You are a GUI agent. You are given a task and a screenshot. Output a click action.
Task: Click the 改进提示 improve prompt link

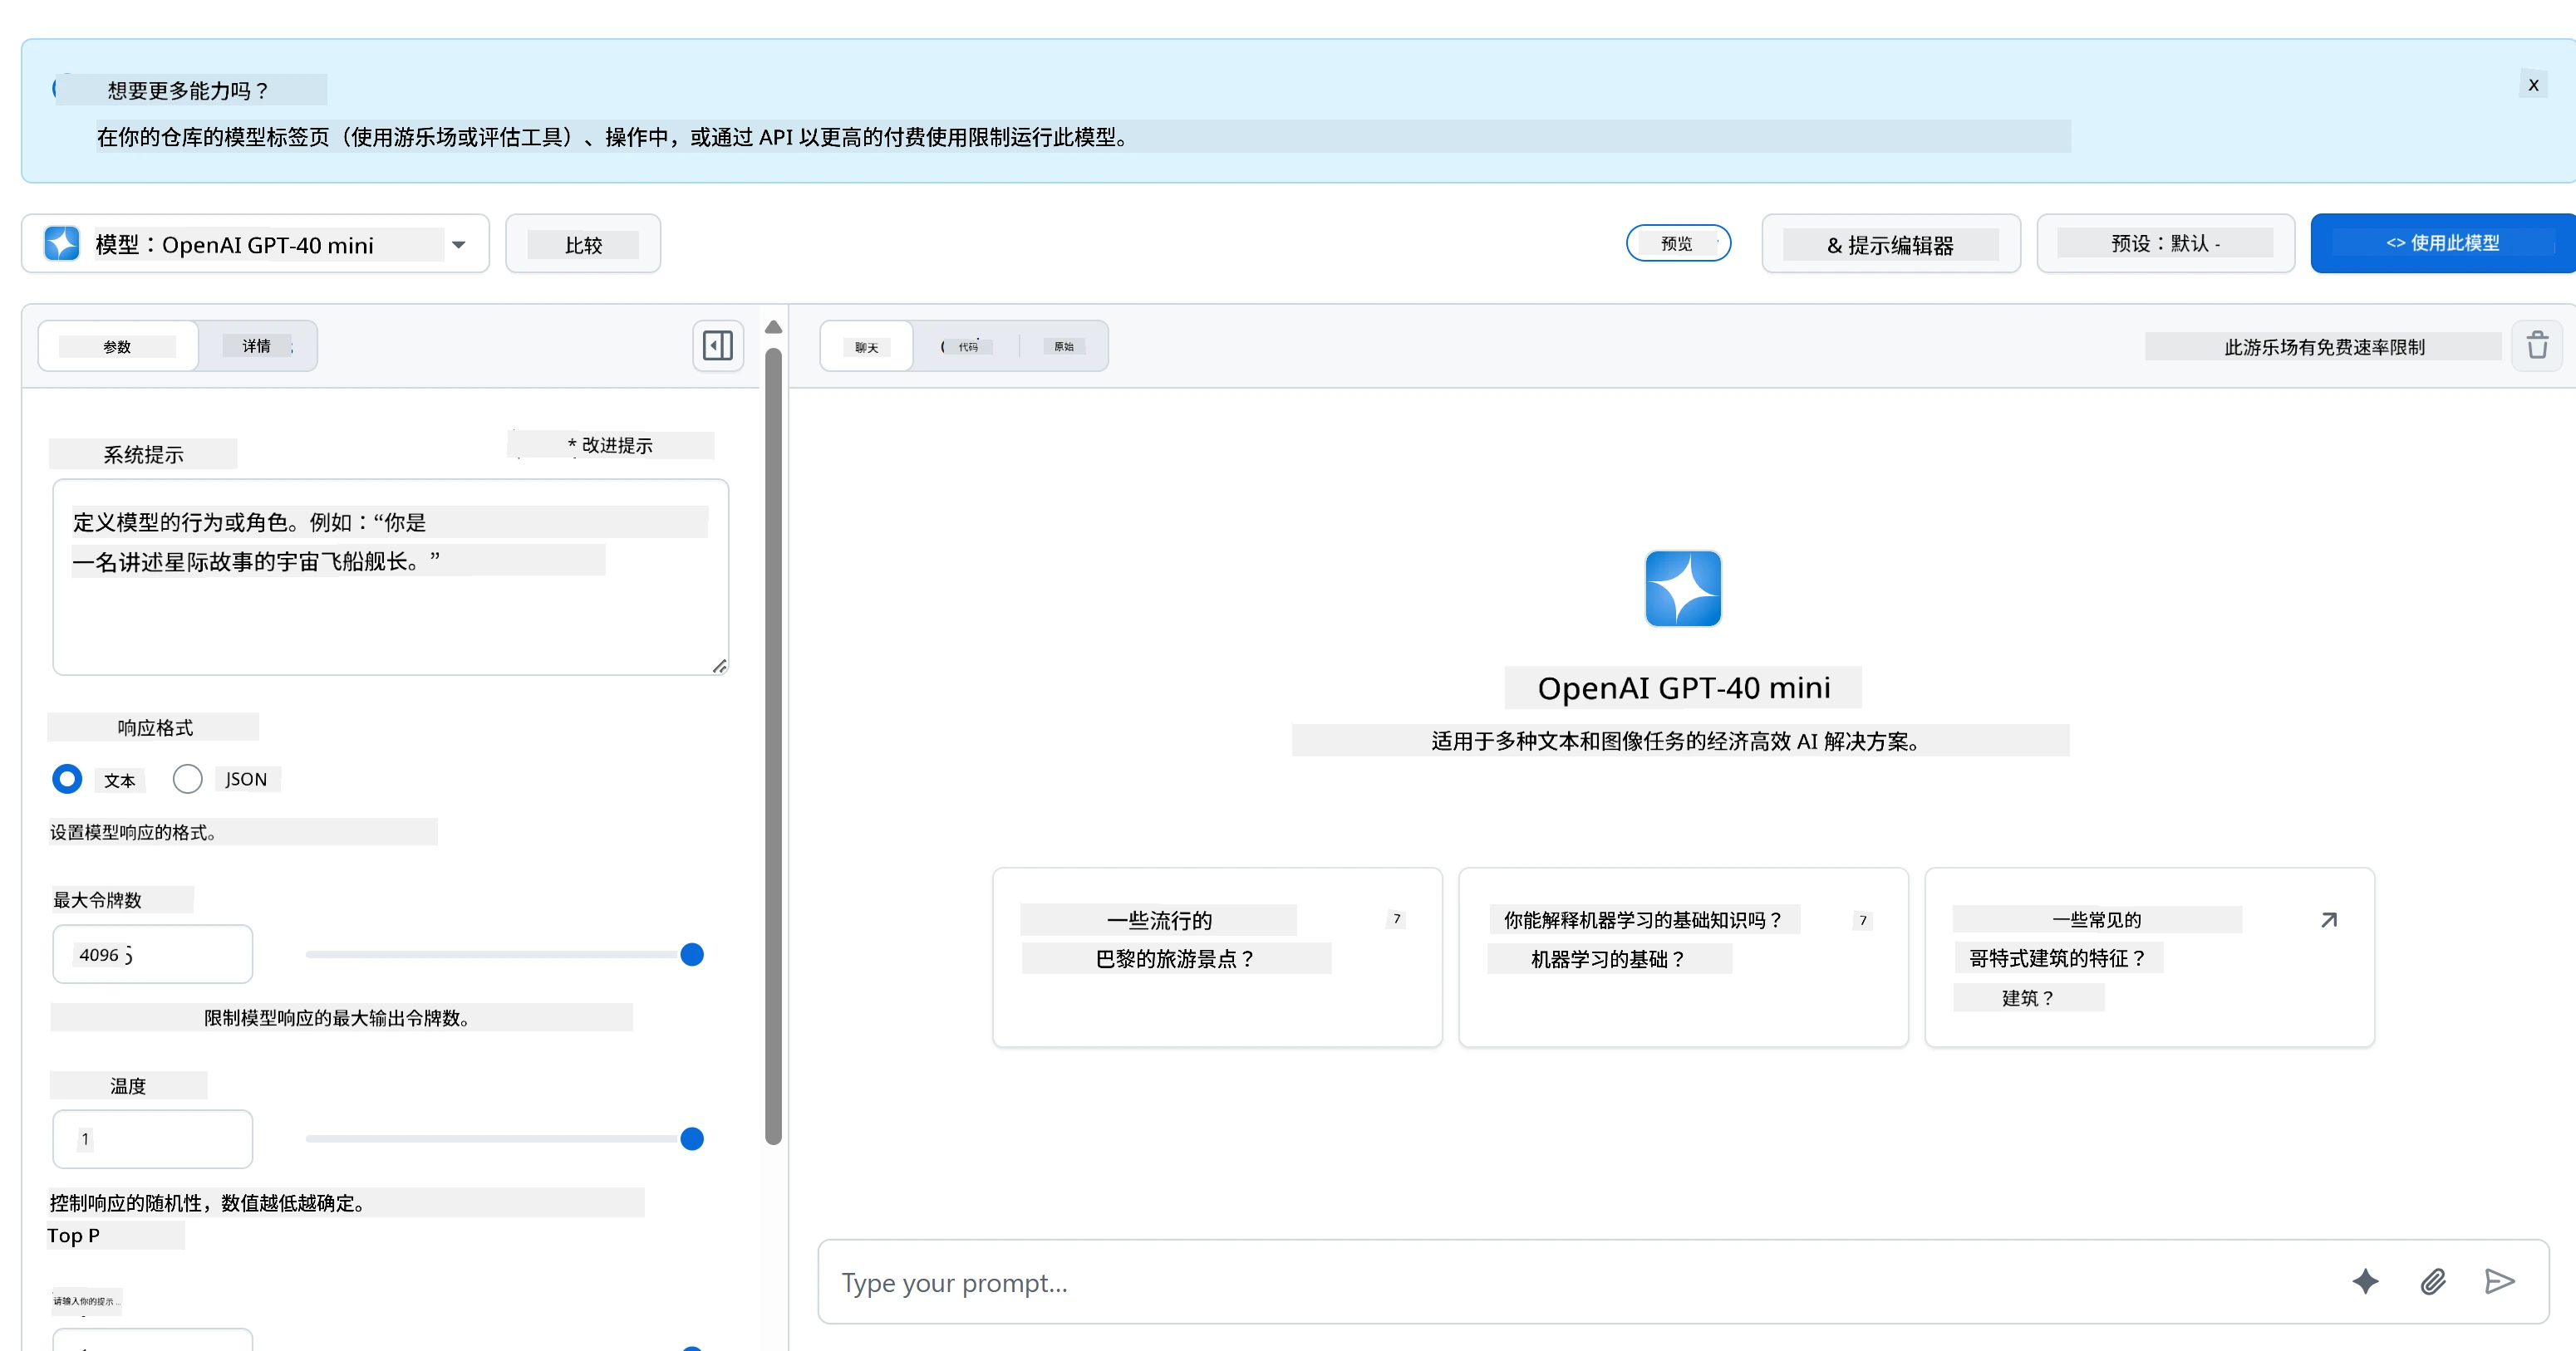(x=610, y=445)
